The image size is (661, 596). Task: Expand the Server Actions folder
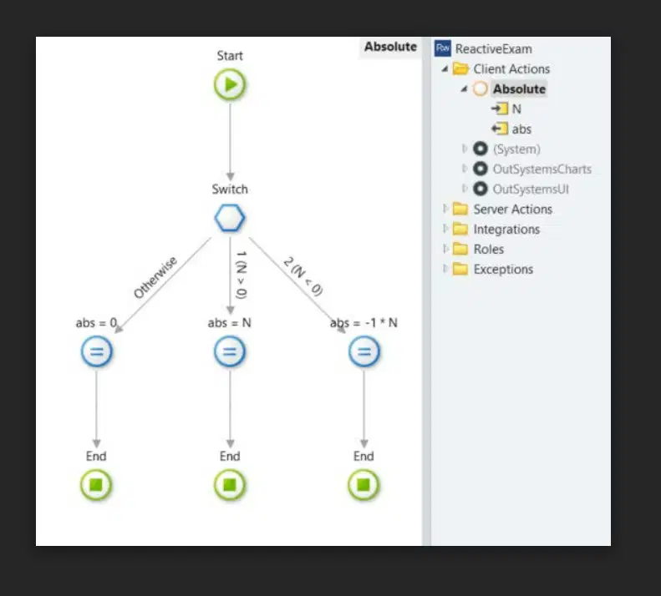[x=445, y=209]
